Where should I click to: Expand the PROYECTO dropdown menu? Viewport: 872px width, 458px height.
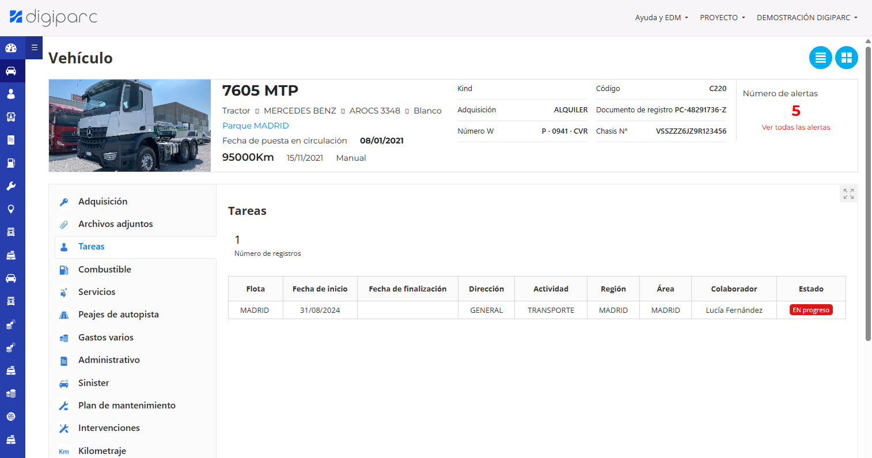[722, 18]
